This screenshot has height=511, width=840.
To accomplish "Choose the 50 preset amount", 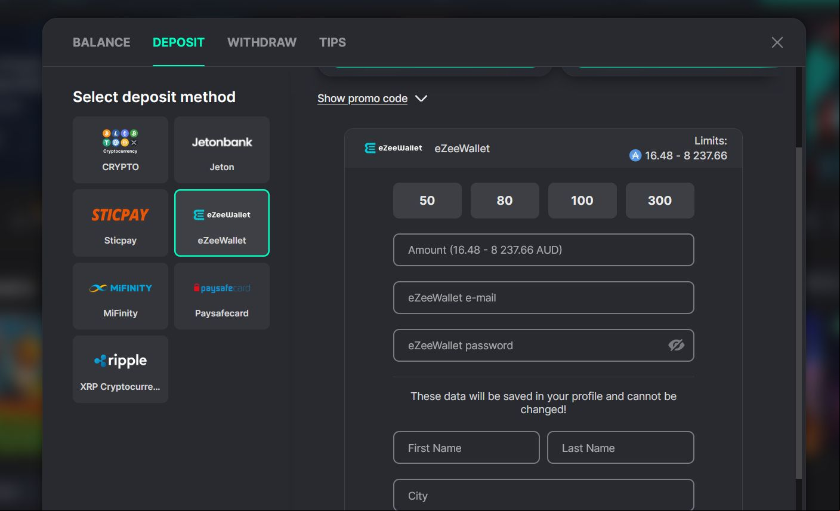I will coord(427,201).
